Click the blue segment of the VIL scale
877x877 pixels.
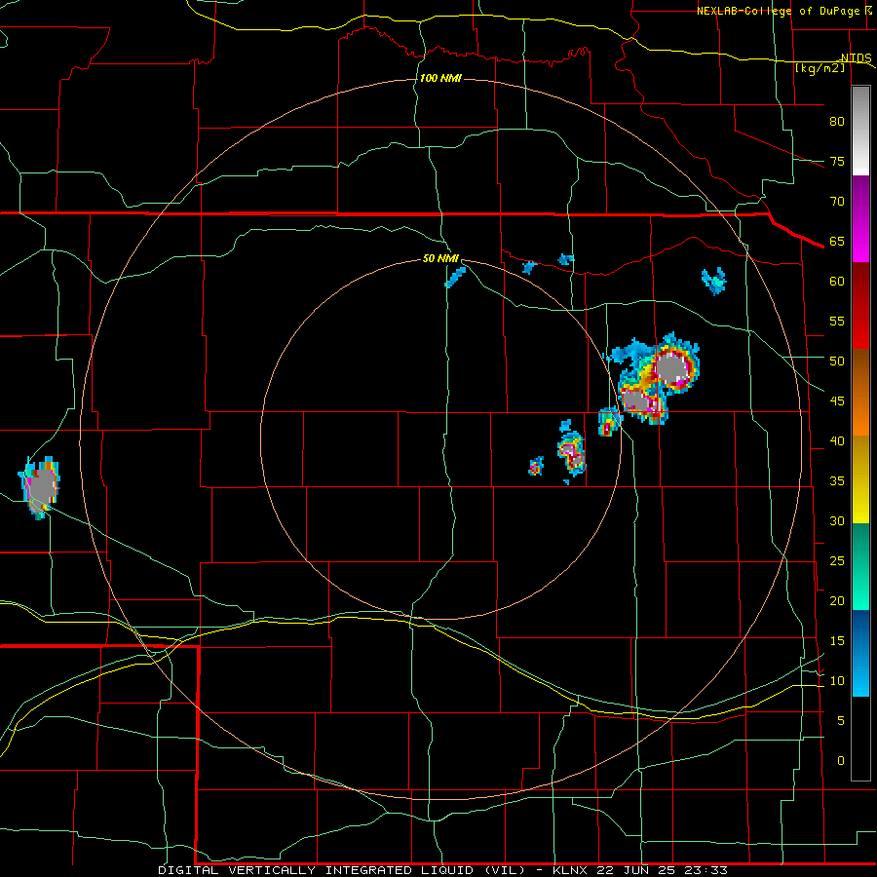tap(860, 653)
